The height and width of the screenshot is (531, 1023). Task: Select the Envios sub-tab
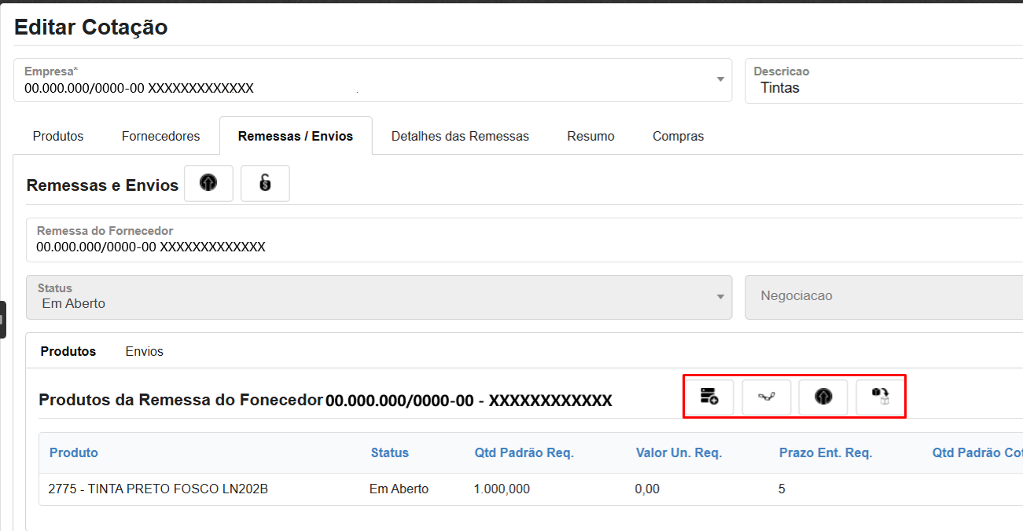(144, 351)
